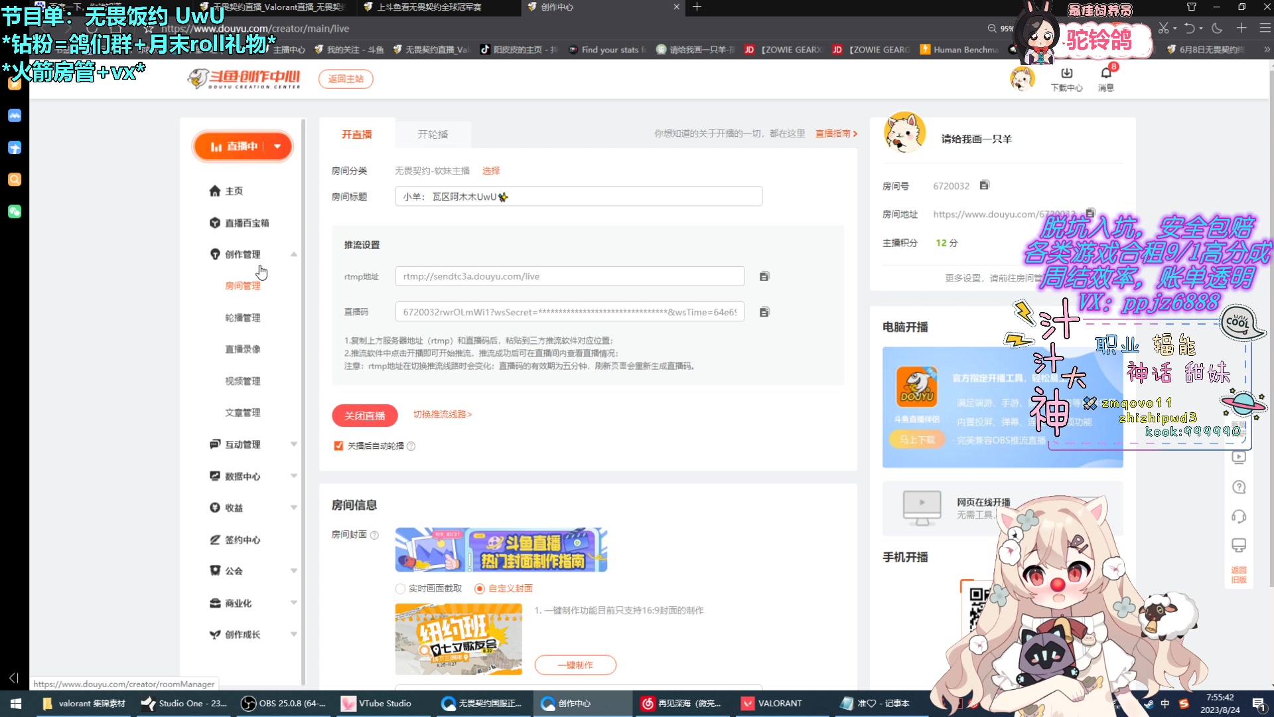Click the headset support icon on the right
Viewport: 1274px width, 717px height.
(x=1238, y=517)
